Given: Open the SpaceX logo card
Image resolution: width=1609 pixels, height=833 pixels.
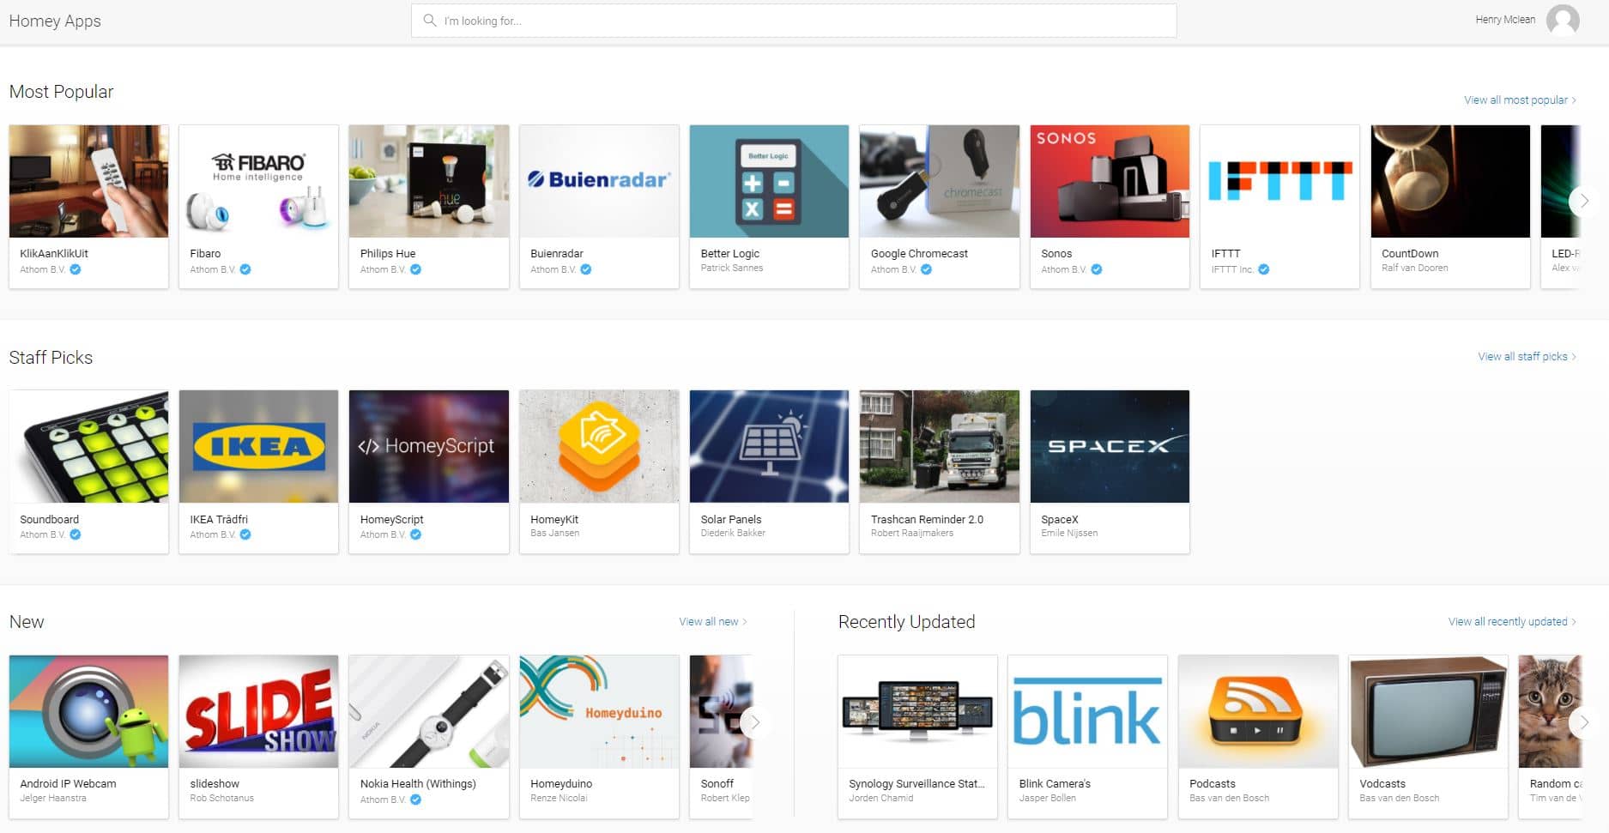Looking at the screenshot, I should pyautogui.click(x=1110, y=446).
